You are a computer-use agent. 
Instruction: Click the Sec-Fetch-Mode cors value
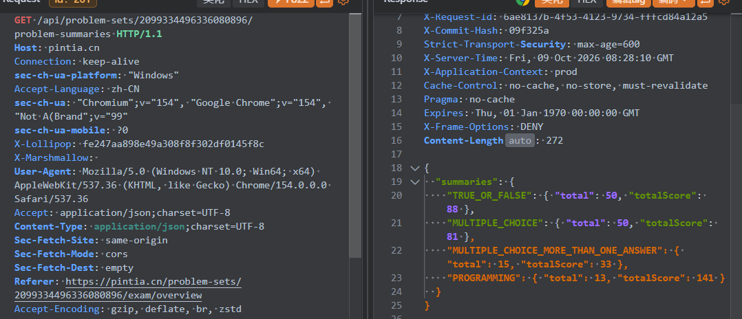(x=116, y=254)
